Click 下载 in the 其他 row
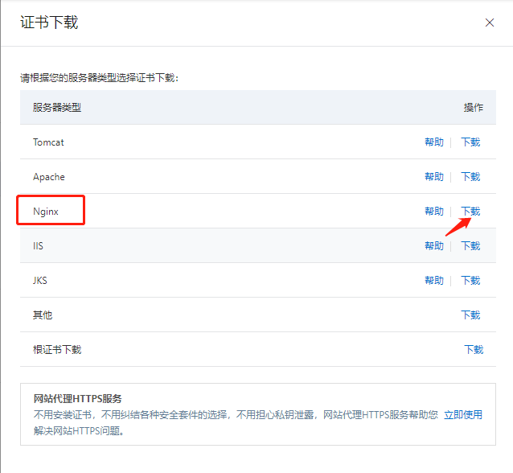Viewport: 513px width, 473px height. 470,315
